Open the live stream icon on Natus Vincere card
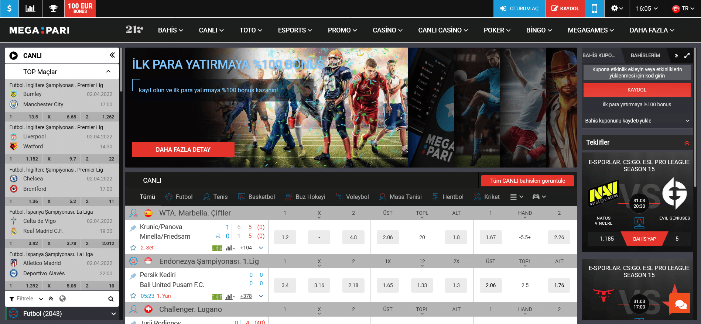This screenshot has width=701, height=324. [x=639, y=223]
